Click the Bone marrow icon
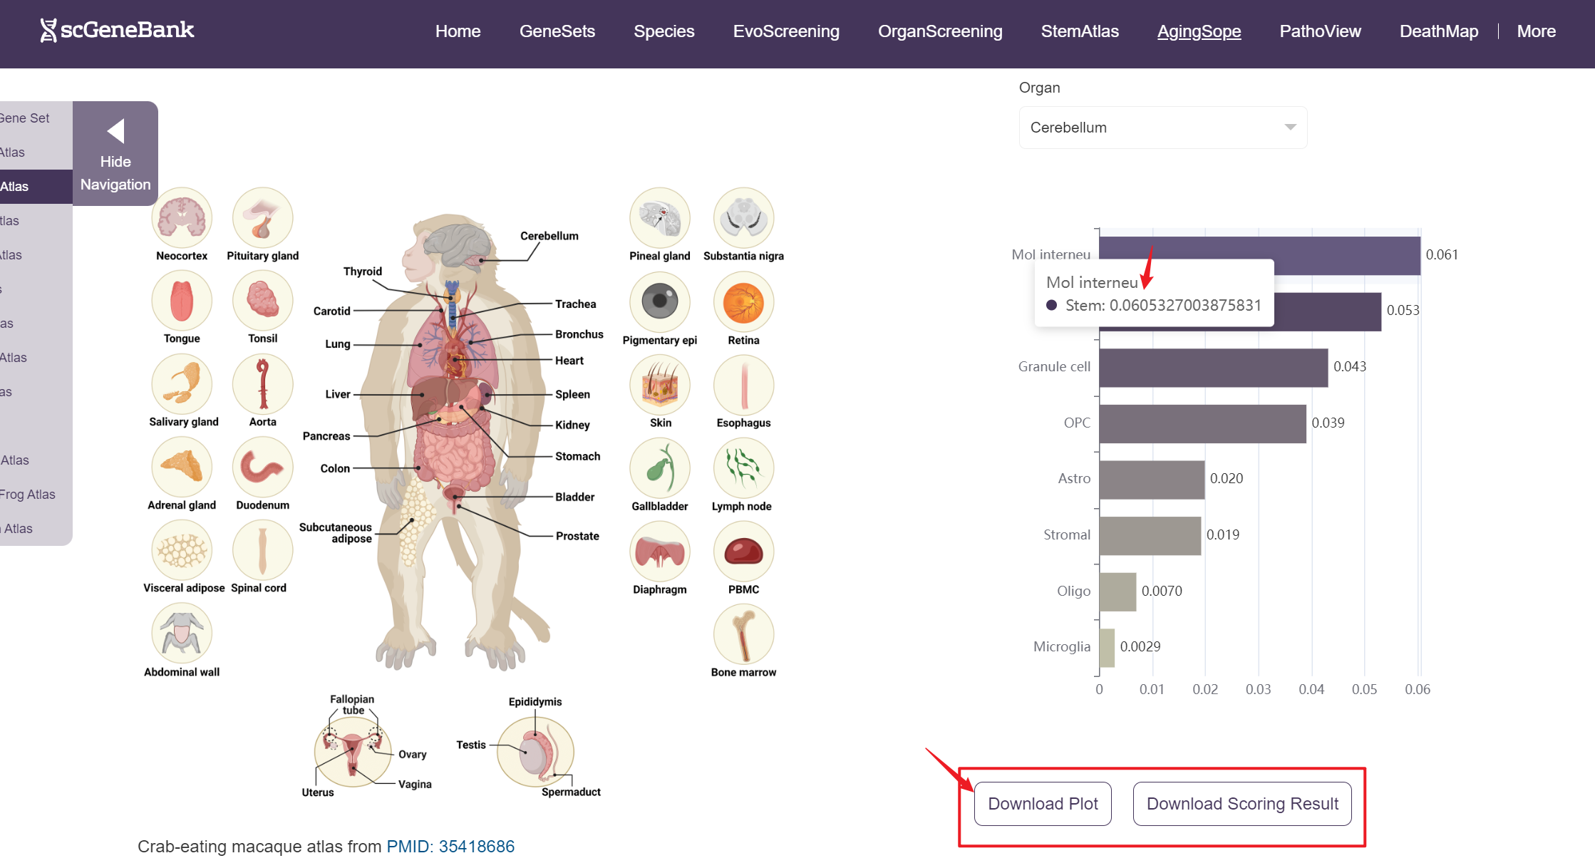 (x=743, y=634)
